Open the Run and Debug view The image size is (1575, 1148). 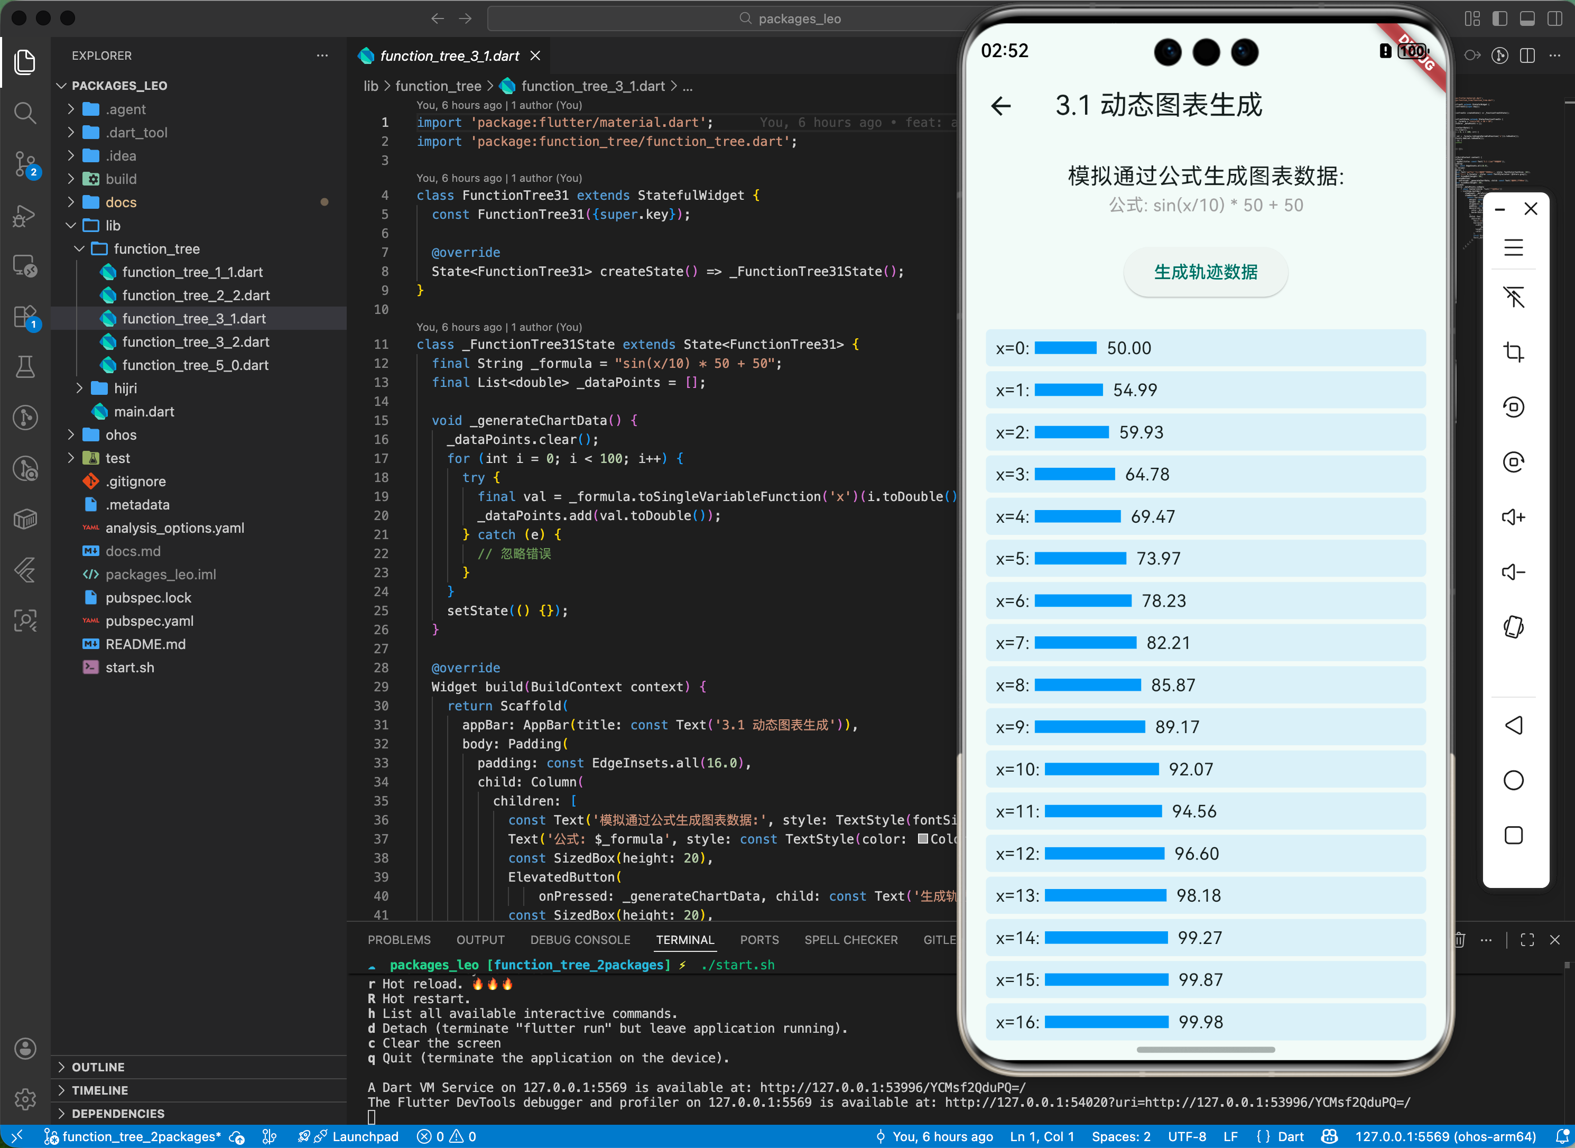(25, 216)
